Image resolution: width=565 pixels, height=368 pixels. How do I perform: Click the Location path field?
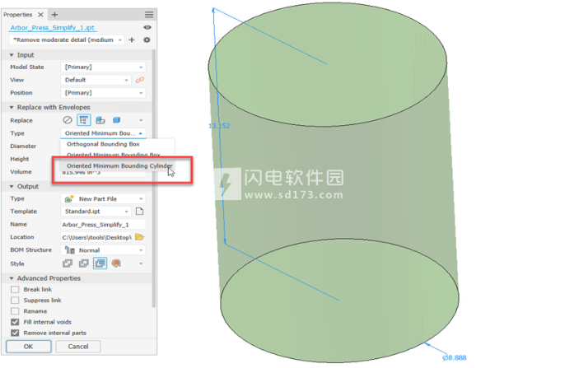pyautogui.click(x=96, y=237)
